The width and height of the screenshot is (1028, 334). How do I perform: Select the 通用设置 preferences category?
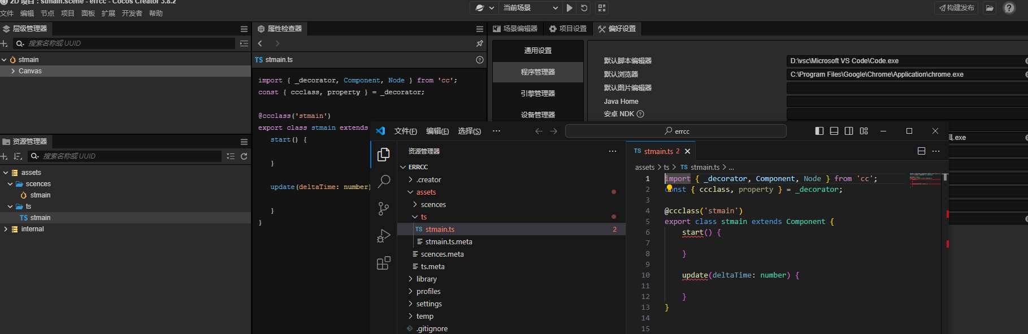tap(538, 51)
